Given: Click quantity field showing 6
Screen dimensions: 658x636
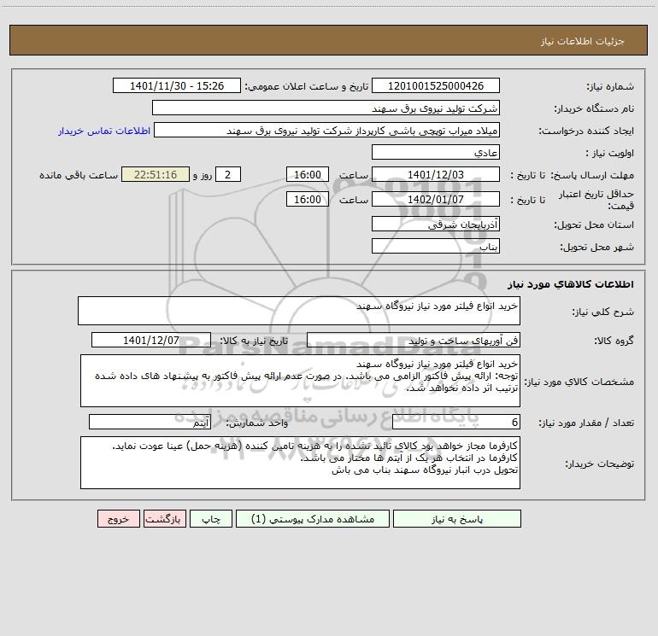Looking at the screenshot, I should [456, 422].
